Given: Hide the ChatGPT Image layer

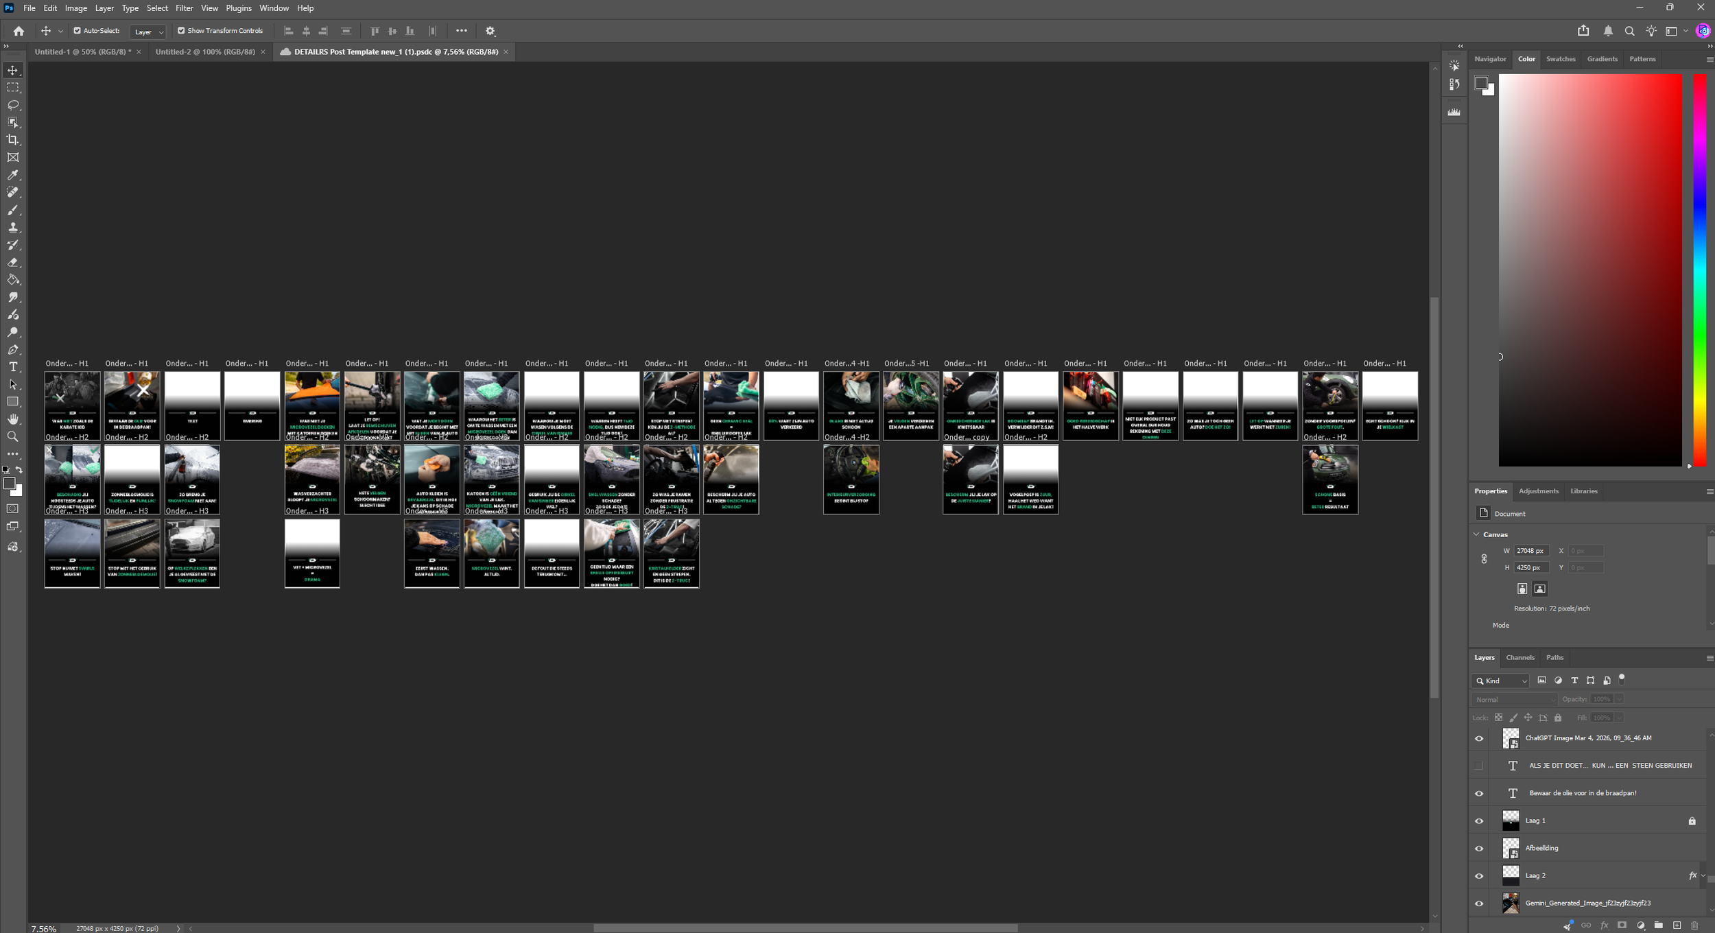Looking at the screenshot, I should tap(1479, 739).
